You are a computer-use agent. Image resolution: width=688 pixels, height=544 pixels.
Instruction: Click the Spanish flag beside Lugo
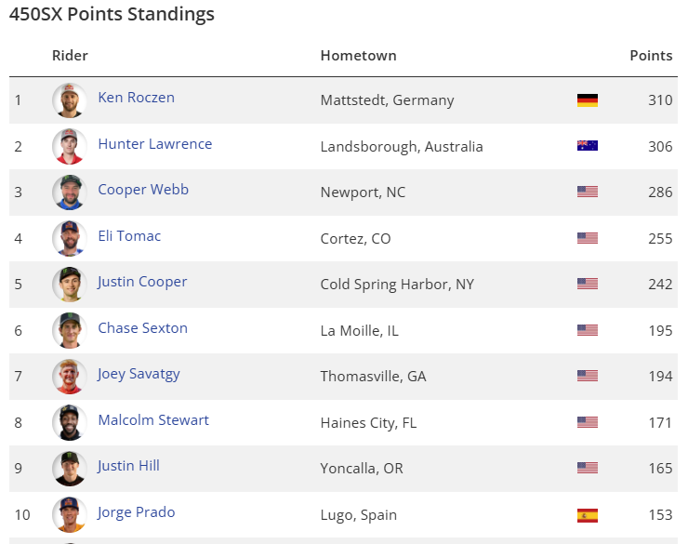587,515
